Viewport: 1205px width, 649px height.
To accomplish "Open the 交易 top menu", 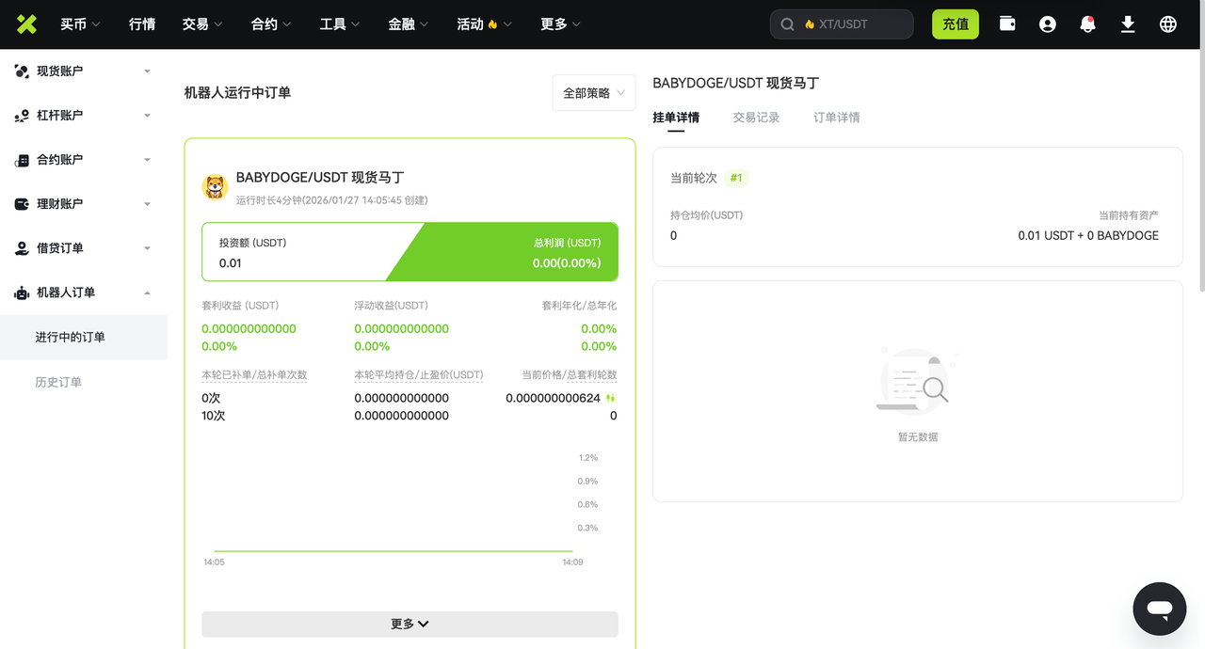I will [x=202, y=24].
